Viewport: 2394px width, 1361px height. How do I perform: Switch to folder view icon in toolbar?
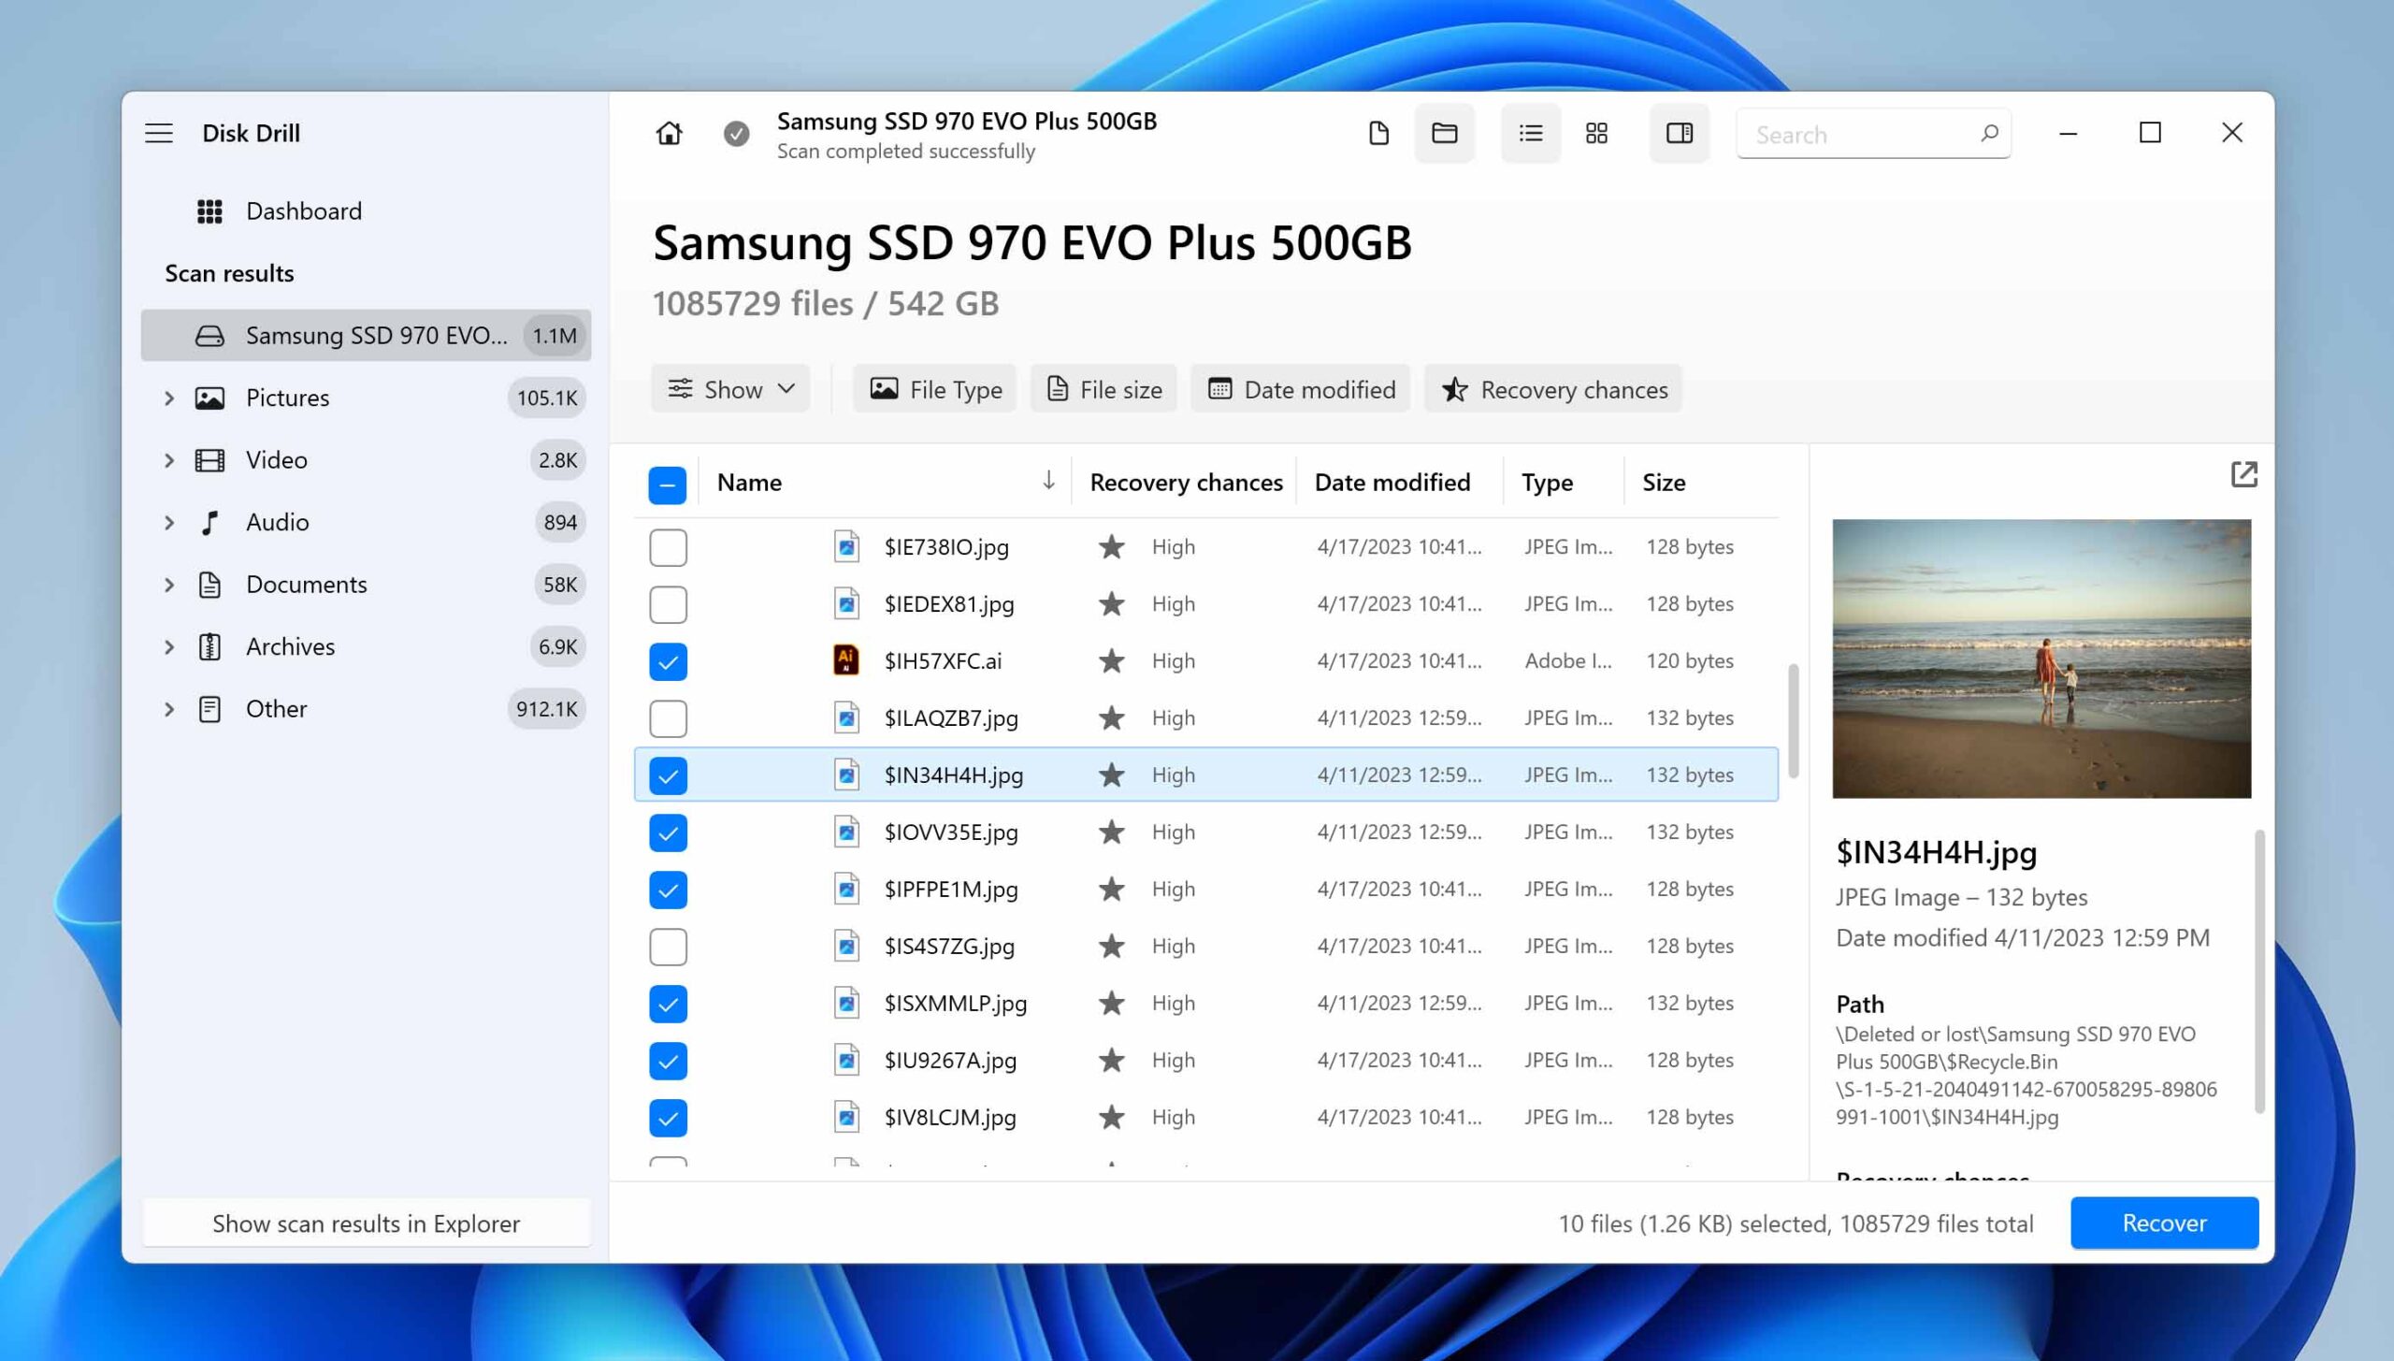point(1445,133)
